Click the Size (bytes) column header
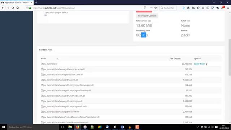Screen dimensions: 231x130 pyautogui.click(x=175, y=58)
